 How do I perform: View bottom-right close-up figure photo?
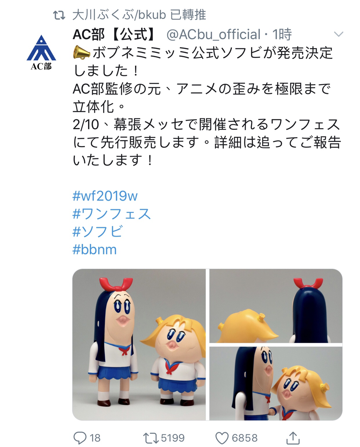click(x=276, y=383)
